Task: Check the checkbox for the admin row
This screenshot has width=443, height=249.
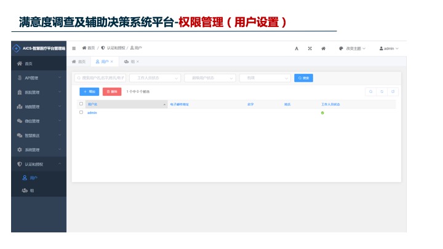Action: [81, 113]
